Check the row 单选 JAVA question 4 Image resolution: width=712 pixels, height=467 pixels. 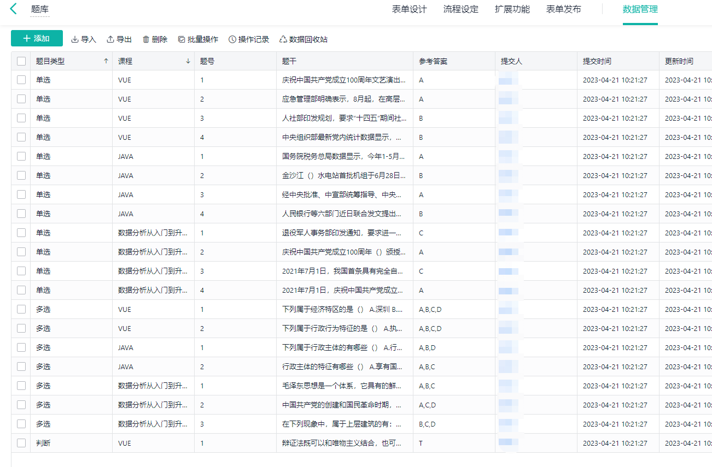[21, 214]
